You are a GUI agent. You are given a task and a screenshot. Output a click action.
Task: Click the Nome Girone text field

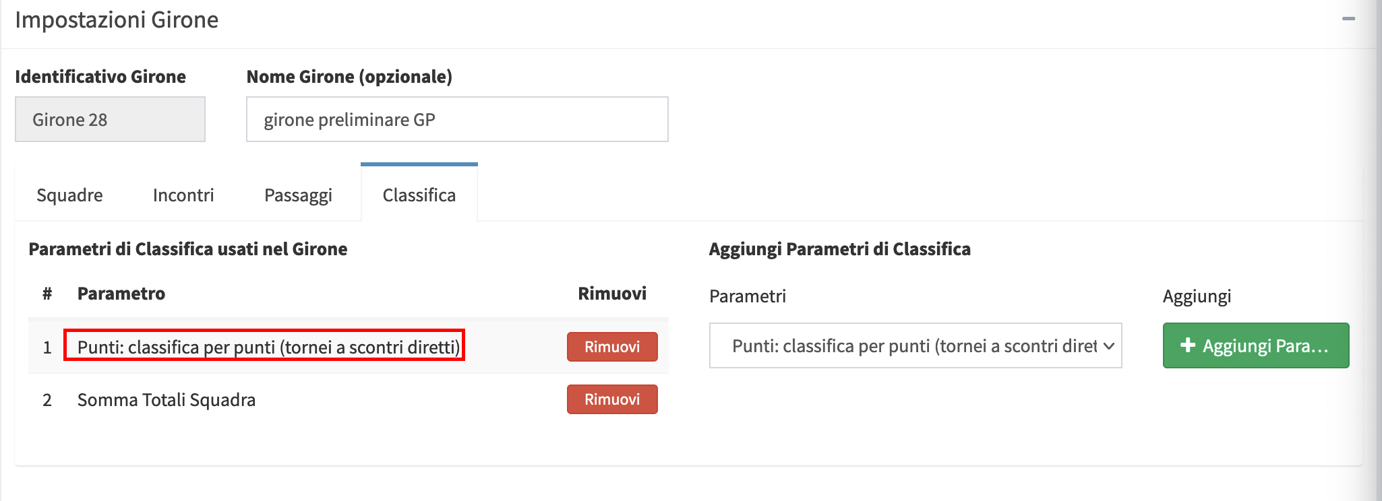[x=457, y=120]
